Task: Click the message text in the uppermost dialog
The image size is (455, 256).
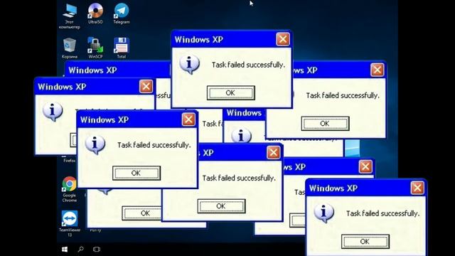Action: [x=248, y=65]
